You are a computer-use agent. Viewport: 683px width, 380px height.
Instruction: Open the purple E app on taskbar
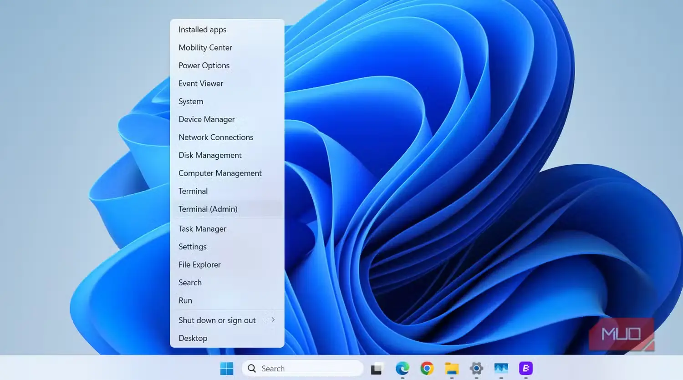pos(525,368)
